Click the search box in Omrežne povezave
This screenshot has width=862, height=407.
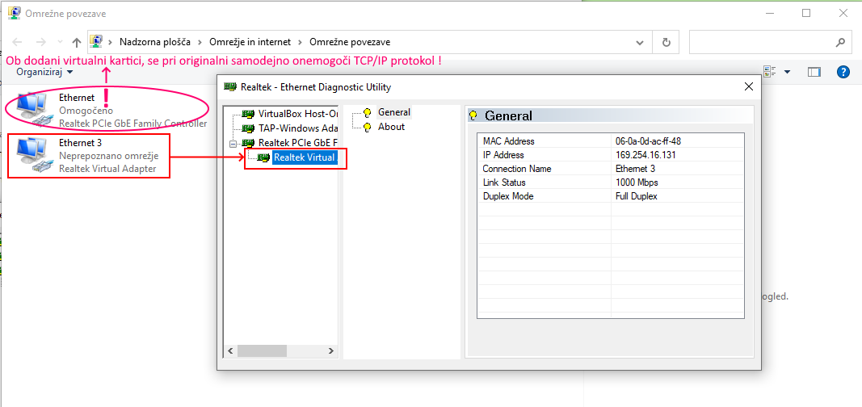[x=761, y=42]
